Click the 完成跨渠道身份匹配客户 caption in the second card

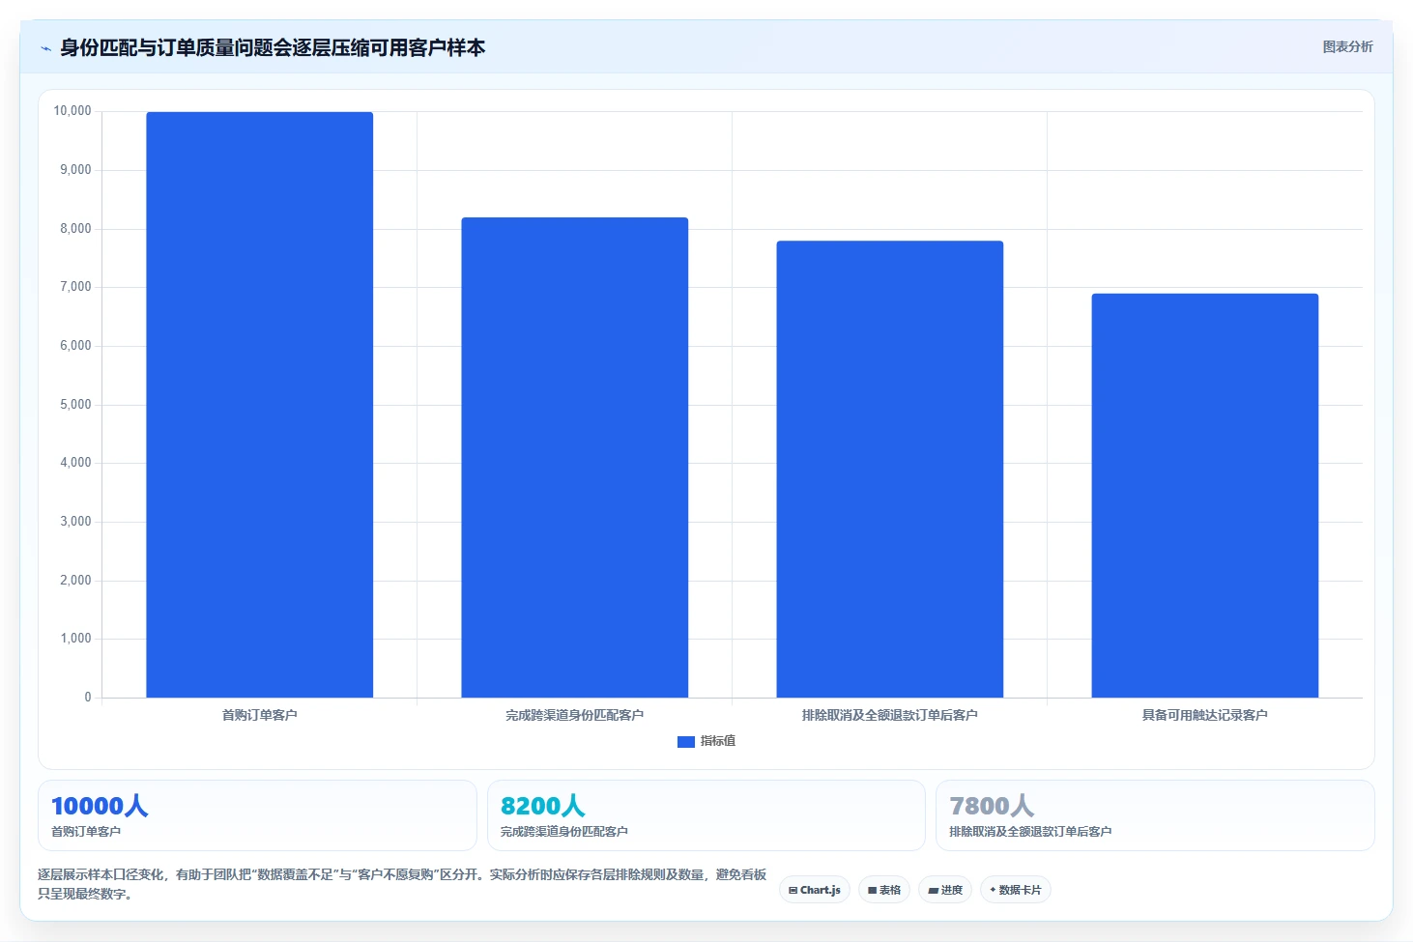[564, 832]
